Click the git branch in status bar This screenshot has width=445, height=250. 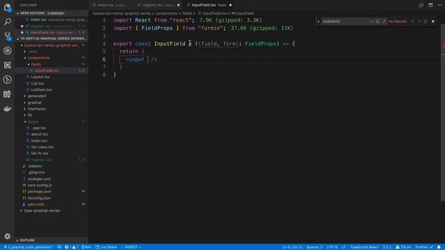28,247
